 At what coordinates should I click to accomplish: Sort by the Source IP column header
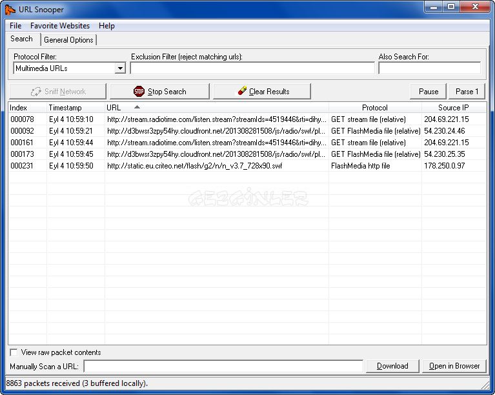point(454,108)
